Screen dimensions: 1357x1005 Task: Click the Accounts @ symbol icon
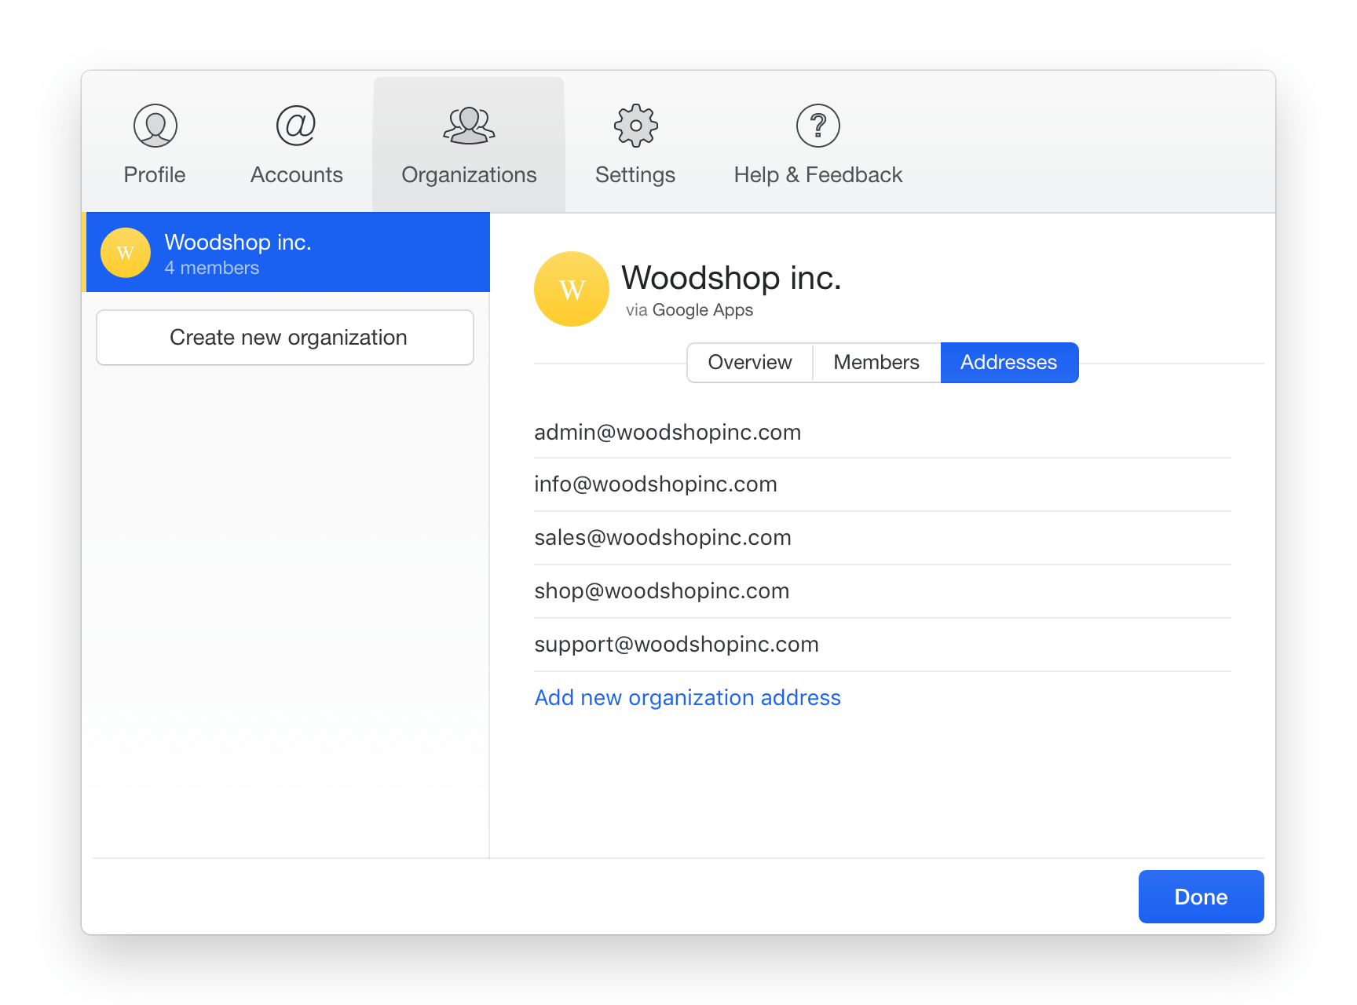tap(296, 126)
